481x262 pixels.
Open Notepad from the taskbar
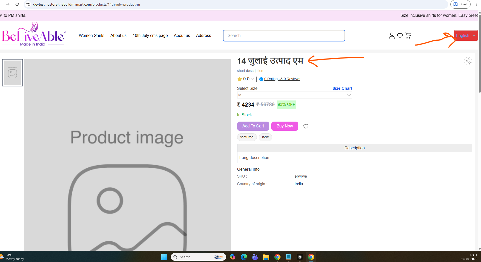[x=288, y=257]
